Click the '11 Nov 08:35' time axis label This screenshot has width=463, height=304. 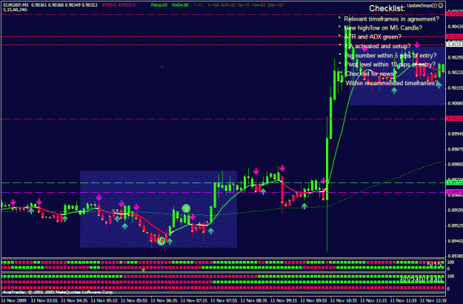pos(253,301)
